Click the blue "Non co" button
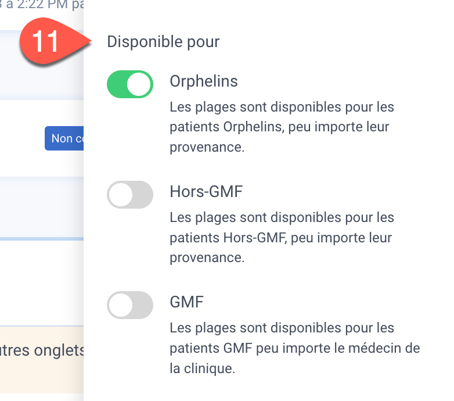Image resolution: width=454 pixels, height=401 pixels. click(x=64, y=138)
